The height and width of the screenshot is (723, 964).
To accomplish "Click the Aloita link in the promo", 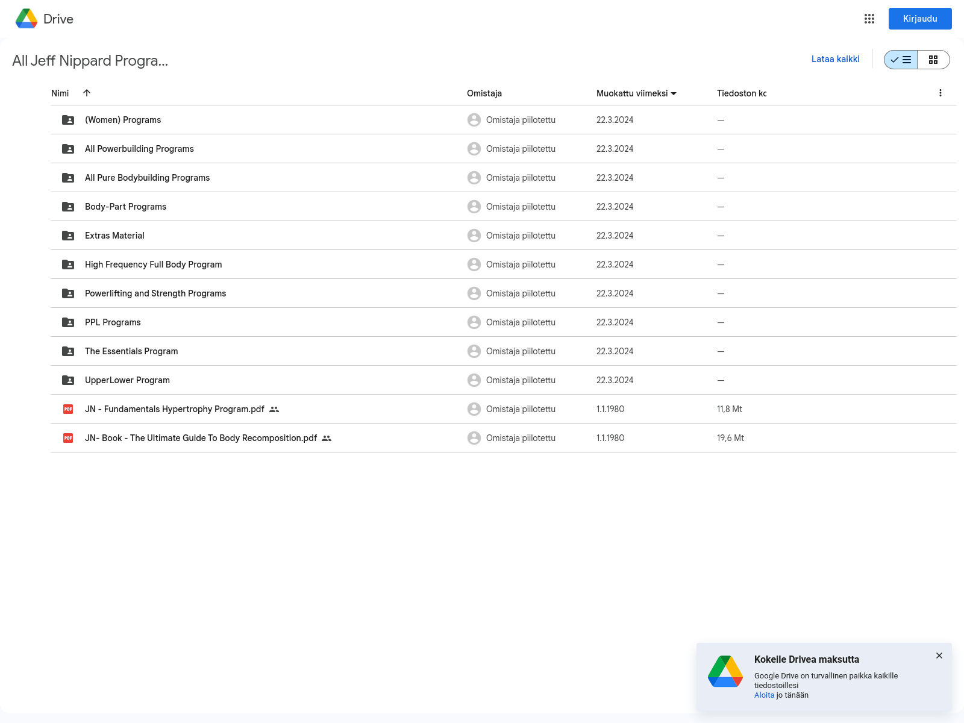I will (x=764, y=695).
